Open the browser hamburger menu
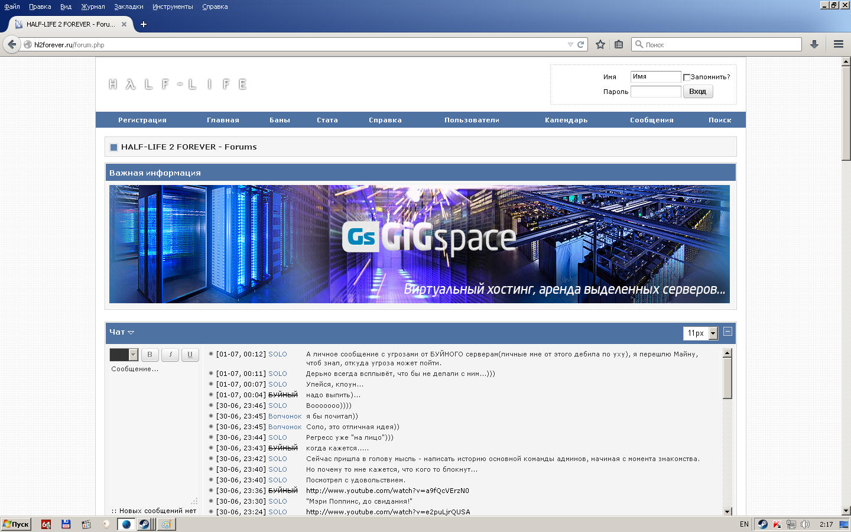The image size is (851, 532). pos(838,44)
